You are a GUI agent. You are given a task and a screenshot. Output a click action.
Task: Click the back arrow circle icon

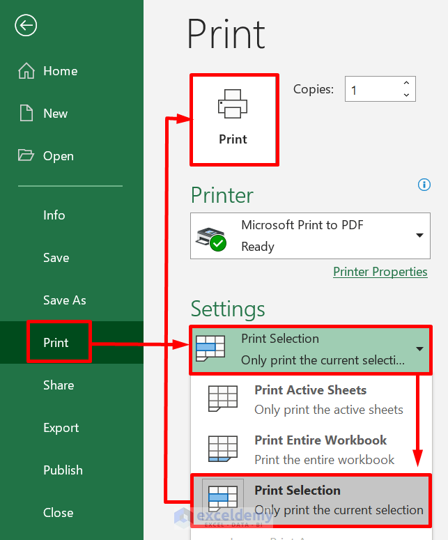tap(26, 25)
